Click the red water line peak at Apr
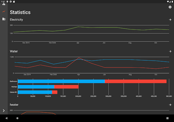 79,58
